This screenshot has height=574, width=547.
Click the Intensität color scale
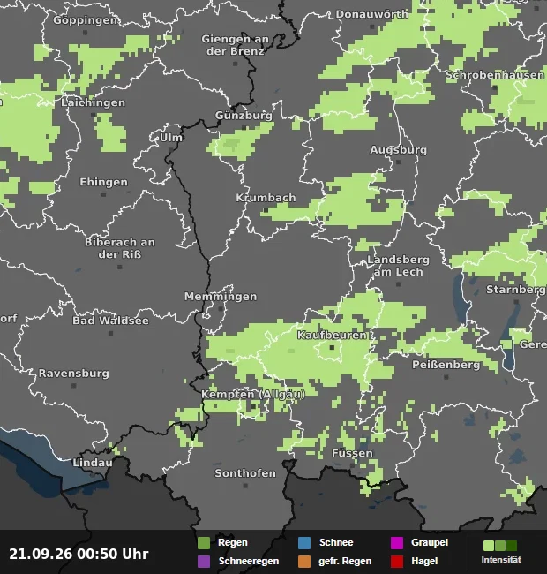click(500, 546)
